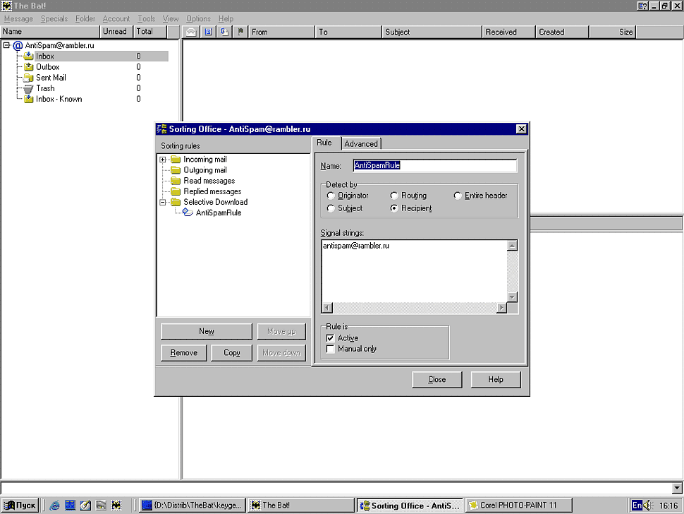Open the Account menu
Viewport: 684px width, 514px height.
[x=116, y=19]
